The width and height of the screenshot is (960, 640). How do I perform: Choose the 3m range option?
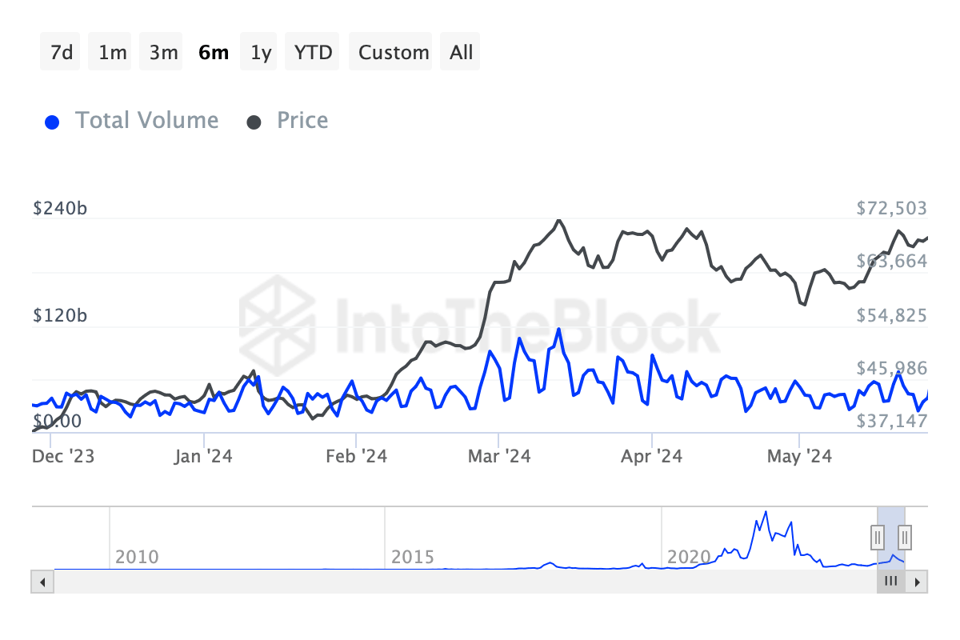(x=163, y=53)
